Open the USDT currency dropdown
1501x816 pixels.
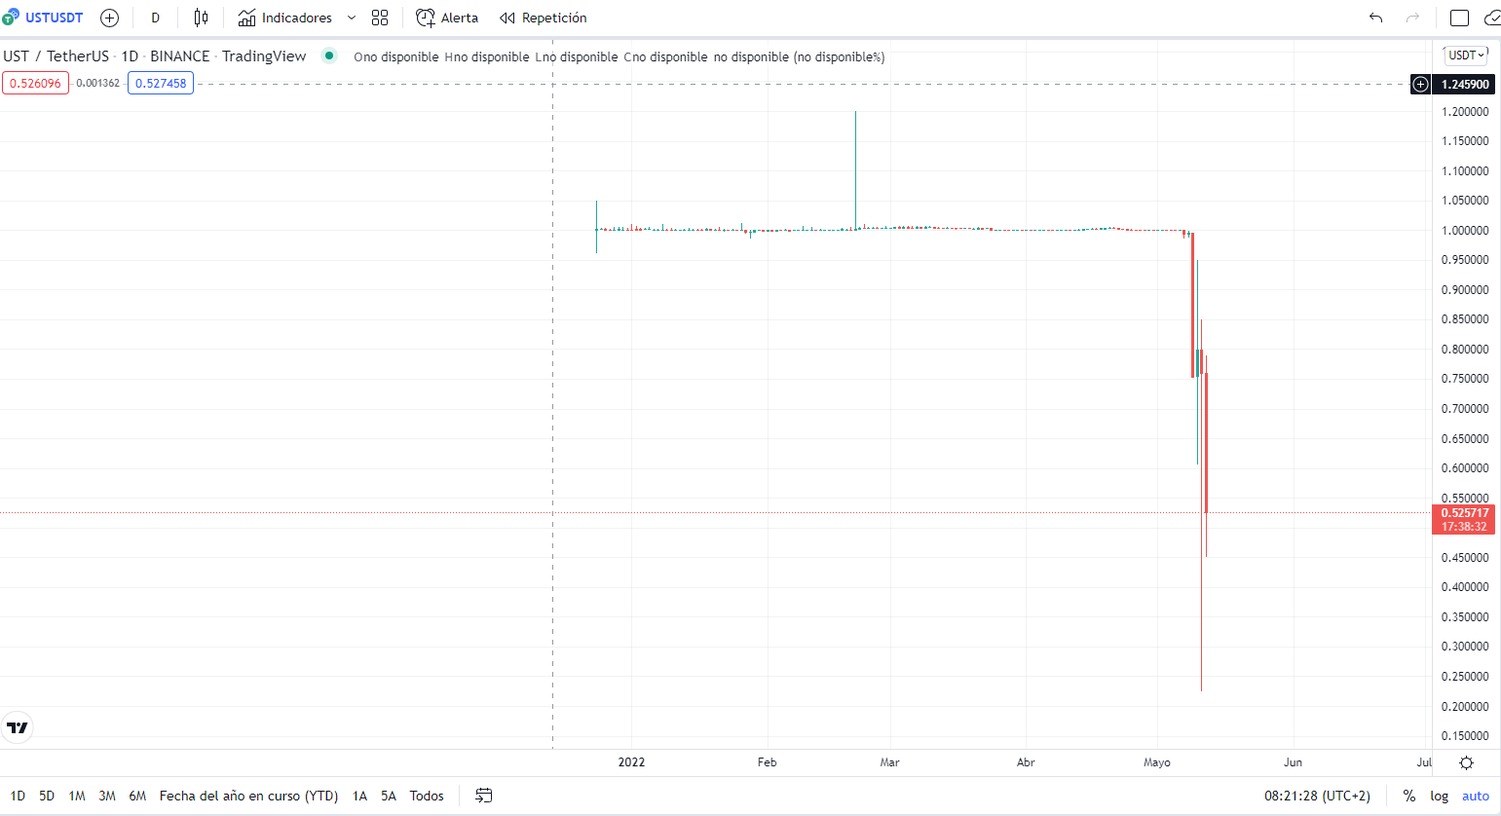click(x=1465, y=56)
